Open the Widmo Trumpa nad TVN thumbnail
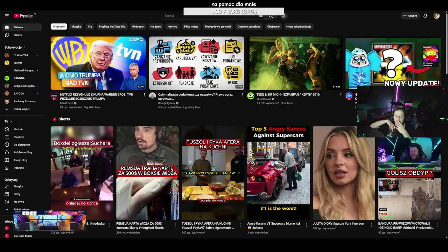 (x=98, y=63)
